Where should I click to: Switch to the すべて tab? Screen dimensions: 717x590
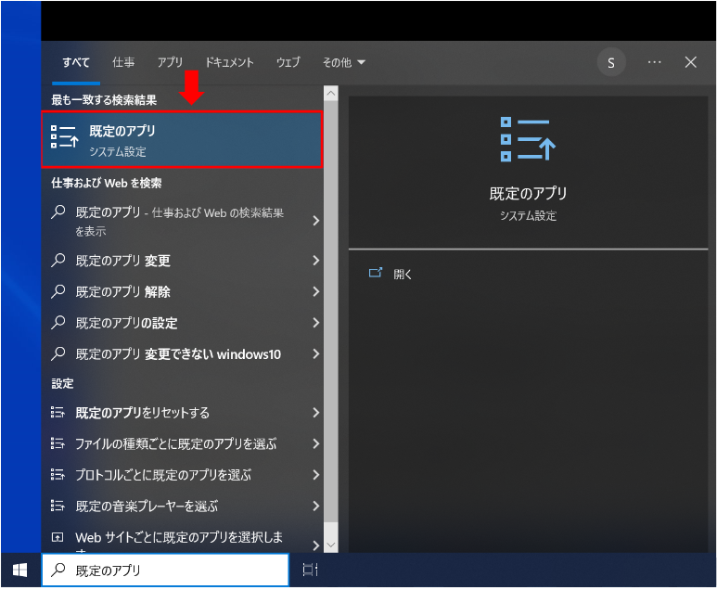76,62
